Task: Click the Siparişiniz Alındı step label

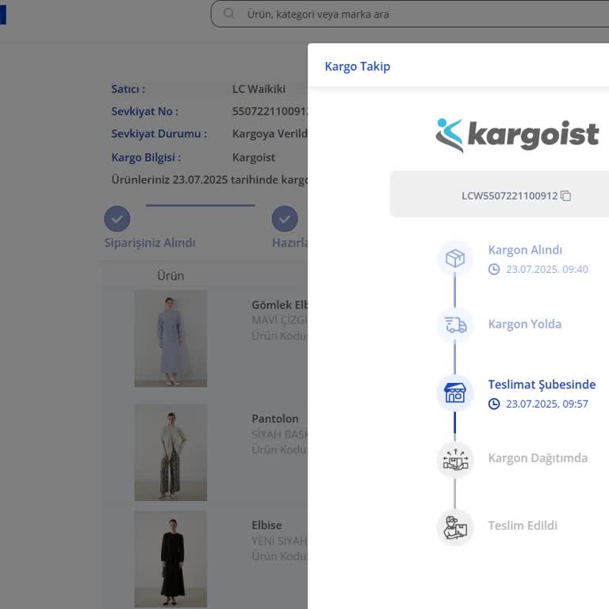Action: click(x=150, y=243)
